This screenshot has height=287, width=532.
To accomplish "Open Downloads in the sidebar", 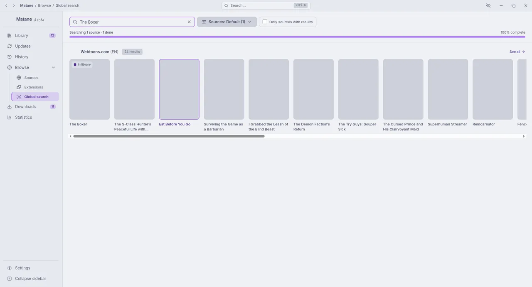I will [31, 107].
